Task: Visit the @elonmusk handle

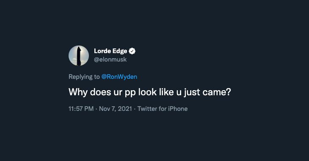Action: 110,59
